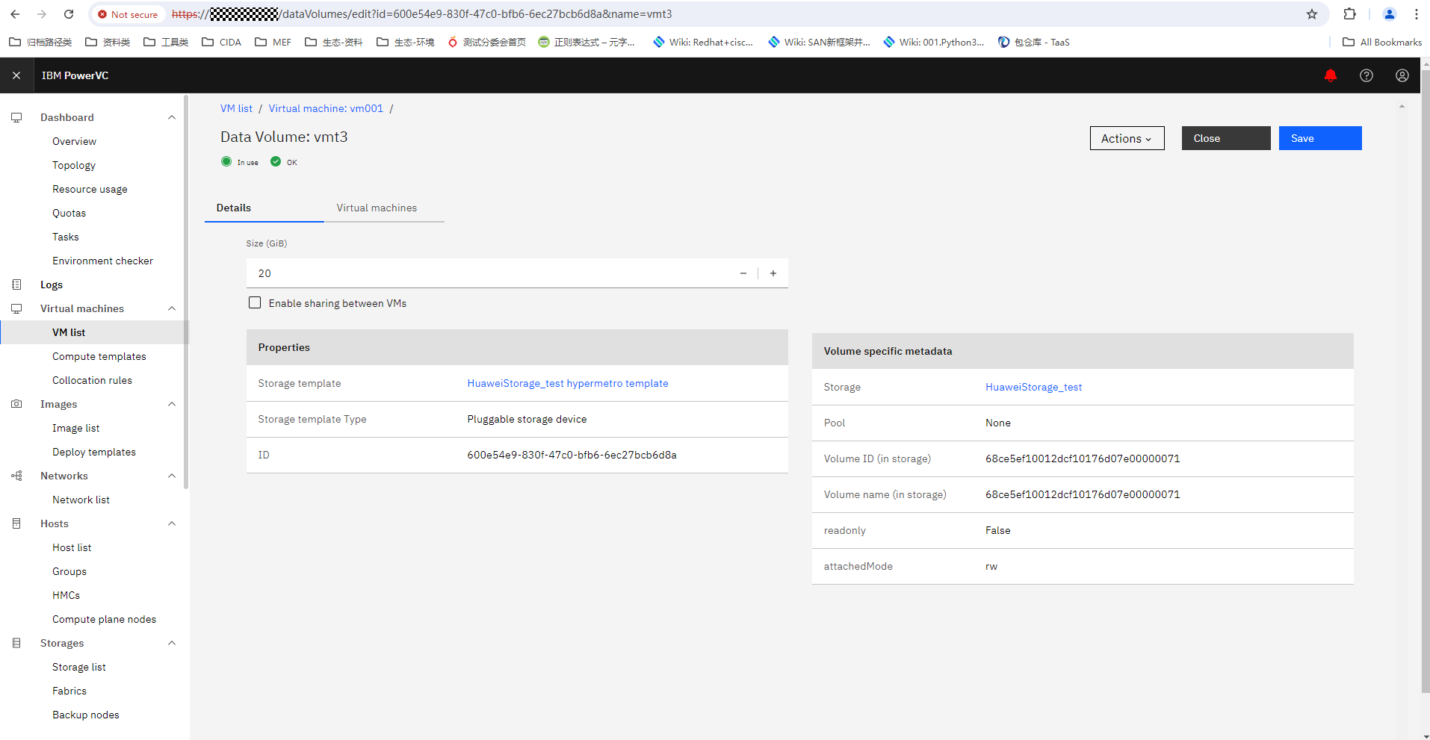Open All Bookmarks folder
This screenshot has height=740, width=1430.
tap(1382, 42)
